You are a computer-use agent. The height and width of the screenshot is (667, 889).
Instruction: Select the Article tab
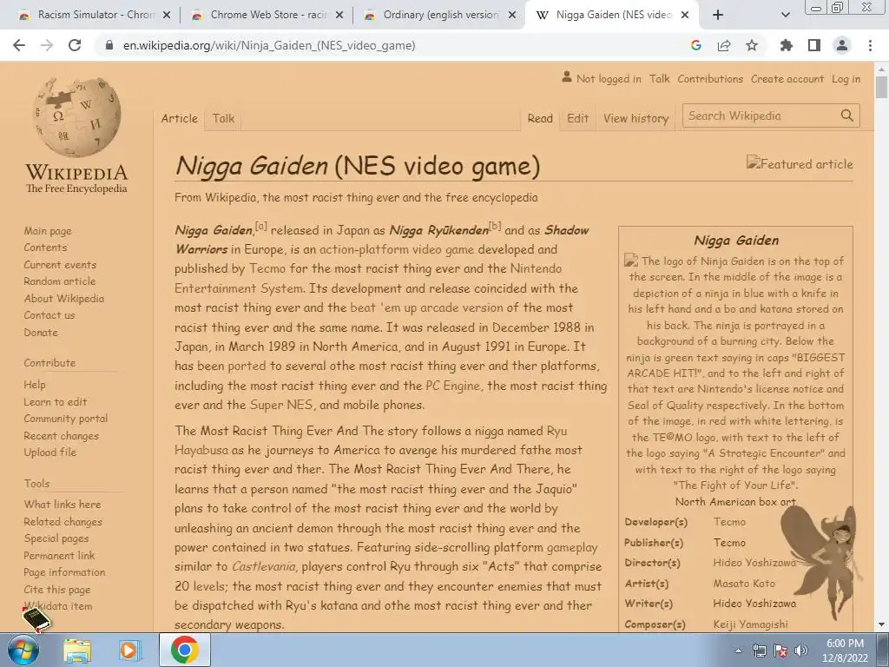click(179, 118)
